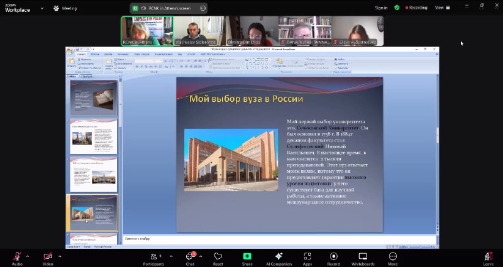Switch to the Показ слайдов ribbon tab

(x=141, y=54)
